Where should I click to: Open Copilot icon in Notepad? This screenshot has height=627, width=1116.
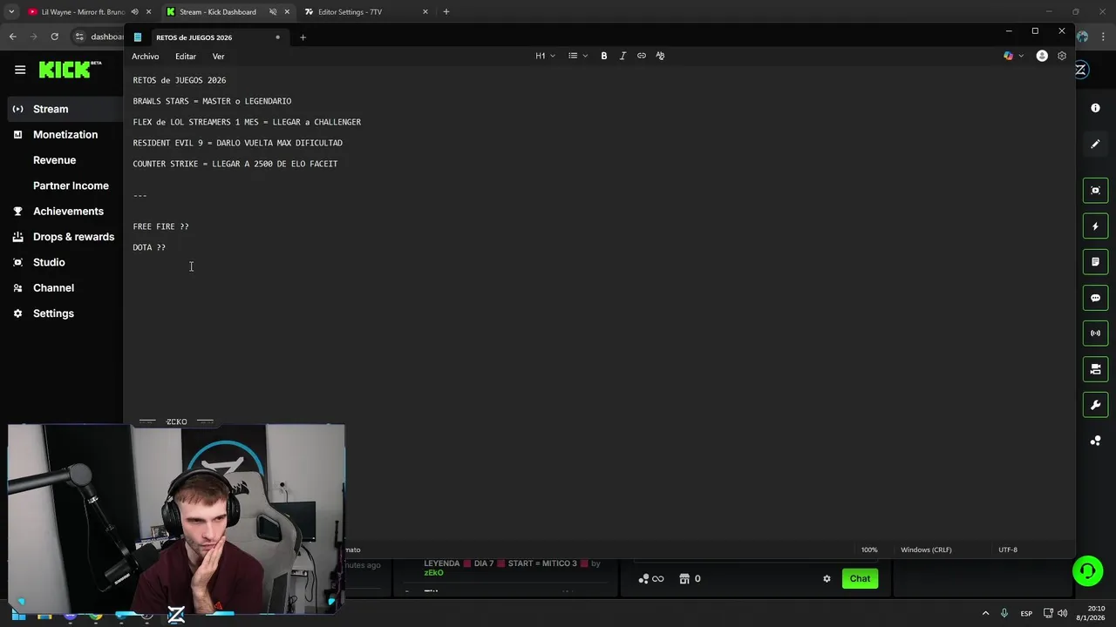point(1009,56)
